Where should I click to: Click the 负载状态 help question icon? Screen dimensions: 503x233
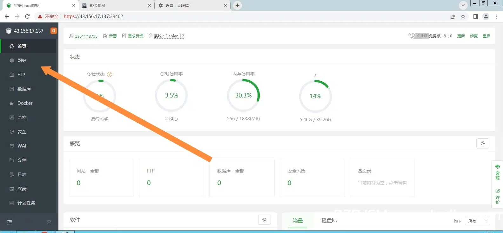tap(110, 74)
